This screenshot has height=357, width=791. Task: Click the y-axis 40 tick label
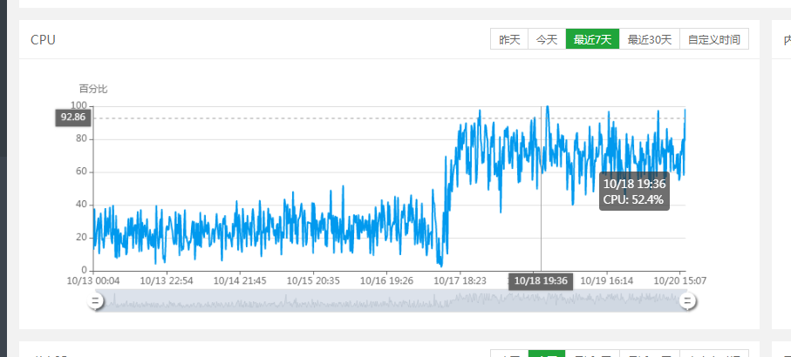(x=81, y=205)
